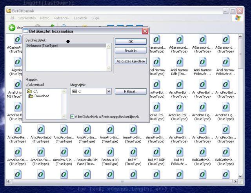This screenshot has height=193, width=251.
Task: Select the c:\ folder in Mappák list
Action: 35,91
